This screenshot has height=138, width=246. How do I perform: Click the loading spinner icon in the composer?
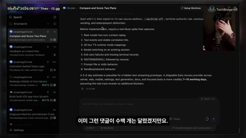point(207,119)
